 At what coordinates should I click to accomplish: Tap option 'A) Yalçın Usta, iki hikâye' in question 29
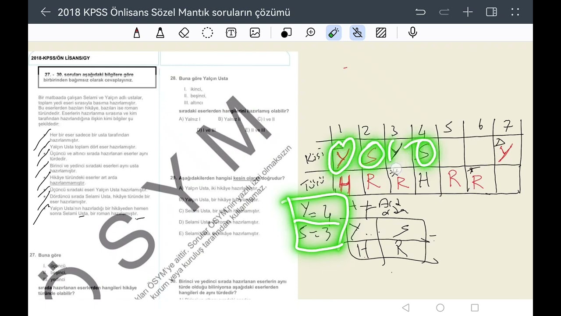pyautogui.click(x=219, y=188)
